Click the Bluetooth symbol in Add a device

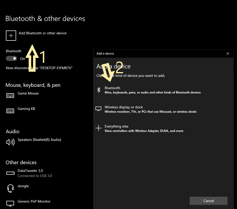click(99, 90)
